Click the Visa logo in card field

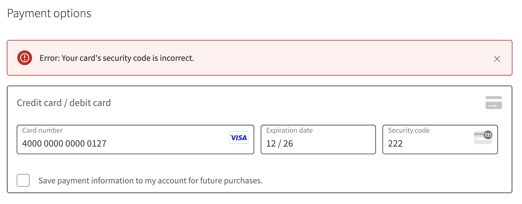point(239,138)
